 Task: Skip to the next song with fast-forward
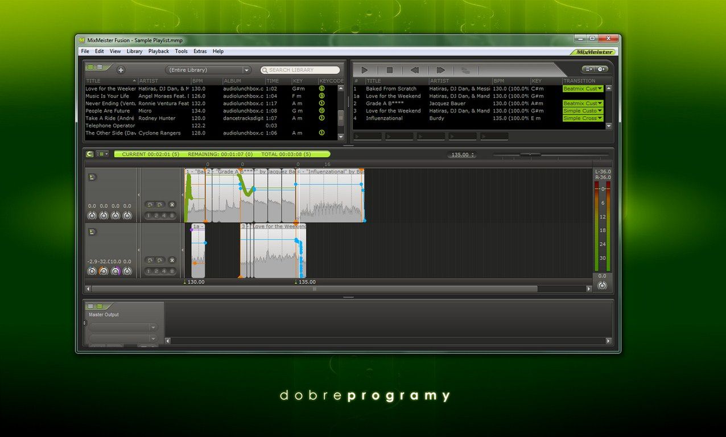coord(440,70)
